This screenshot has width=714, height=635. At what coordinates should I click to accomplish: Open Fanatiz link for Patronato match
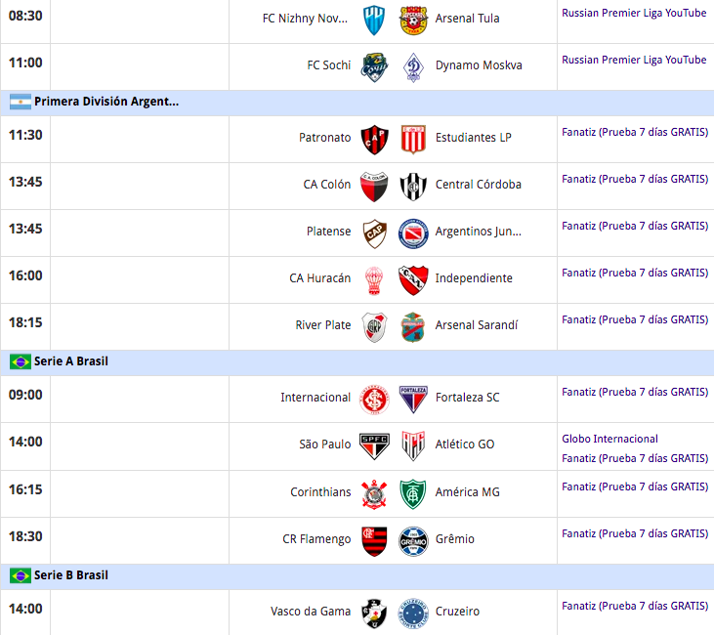pos(635,132)
